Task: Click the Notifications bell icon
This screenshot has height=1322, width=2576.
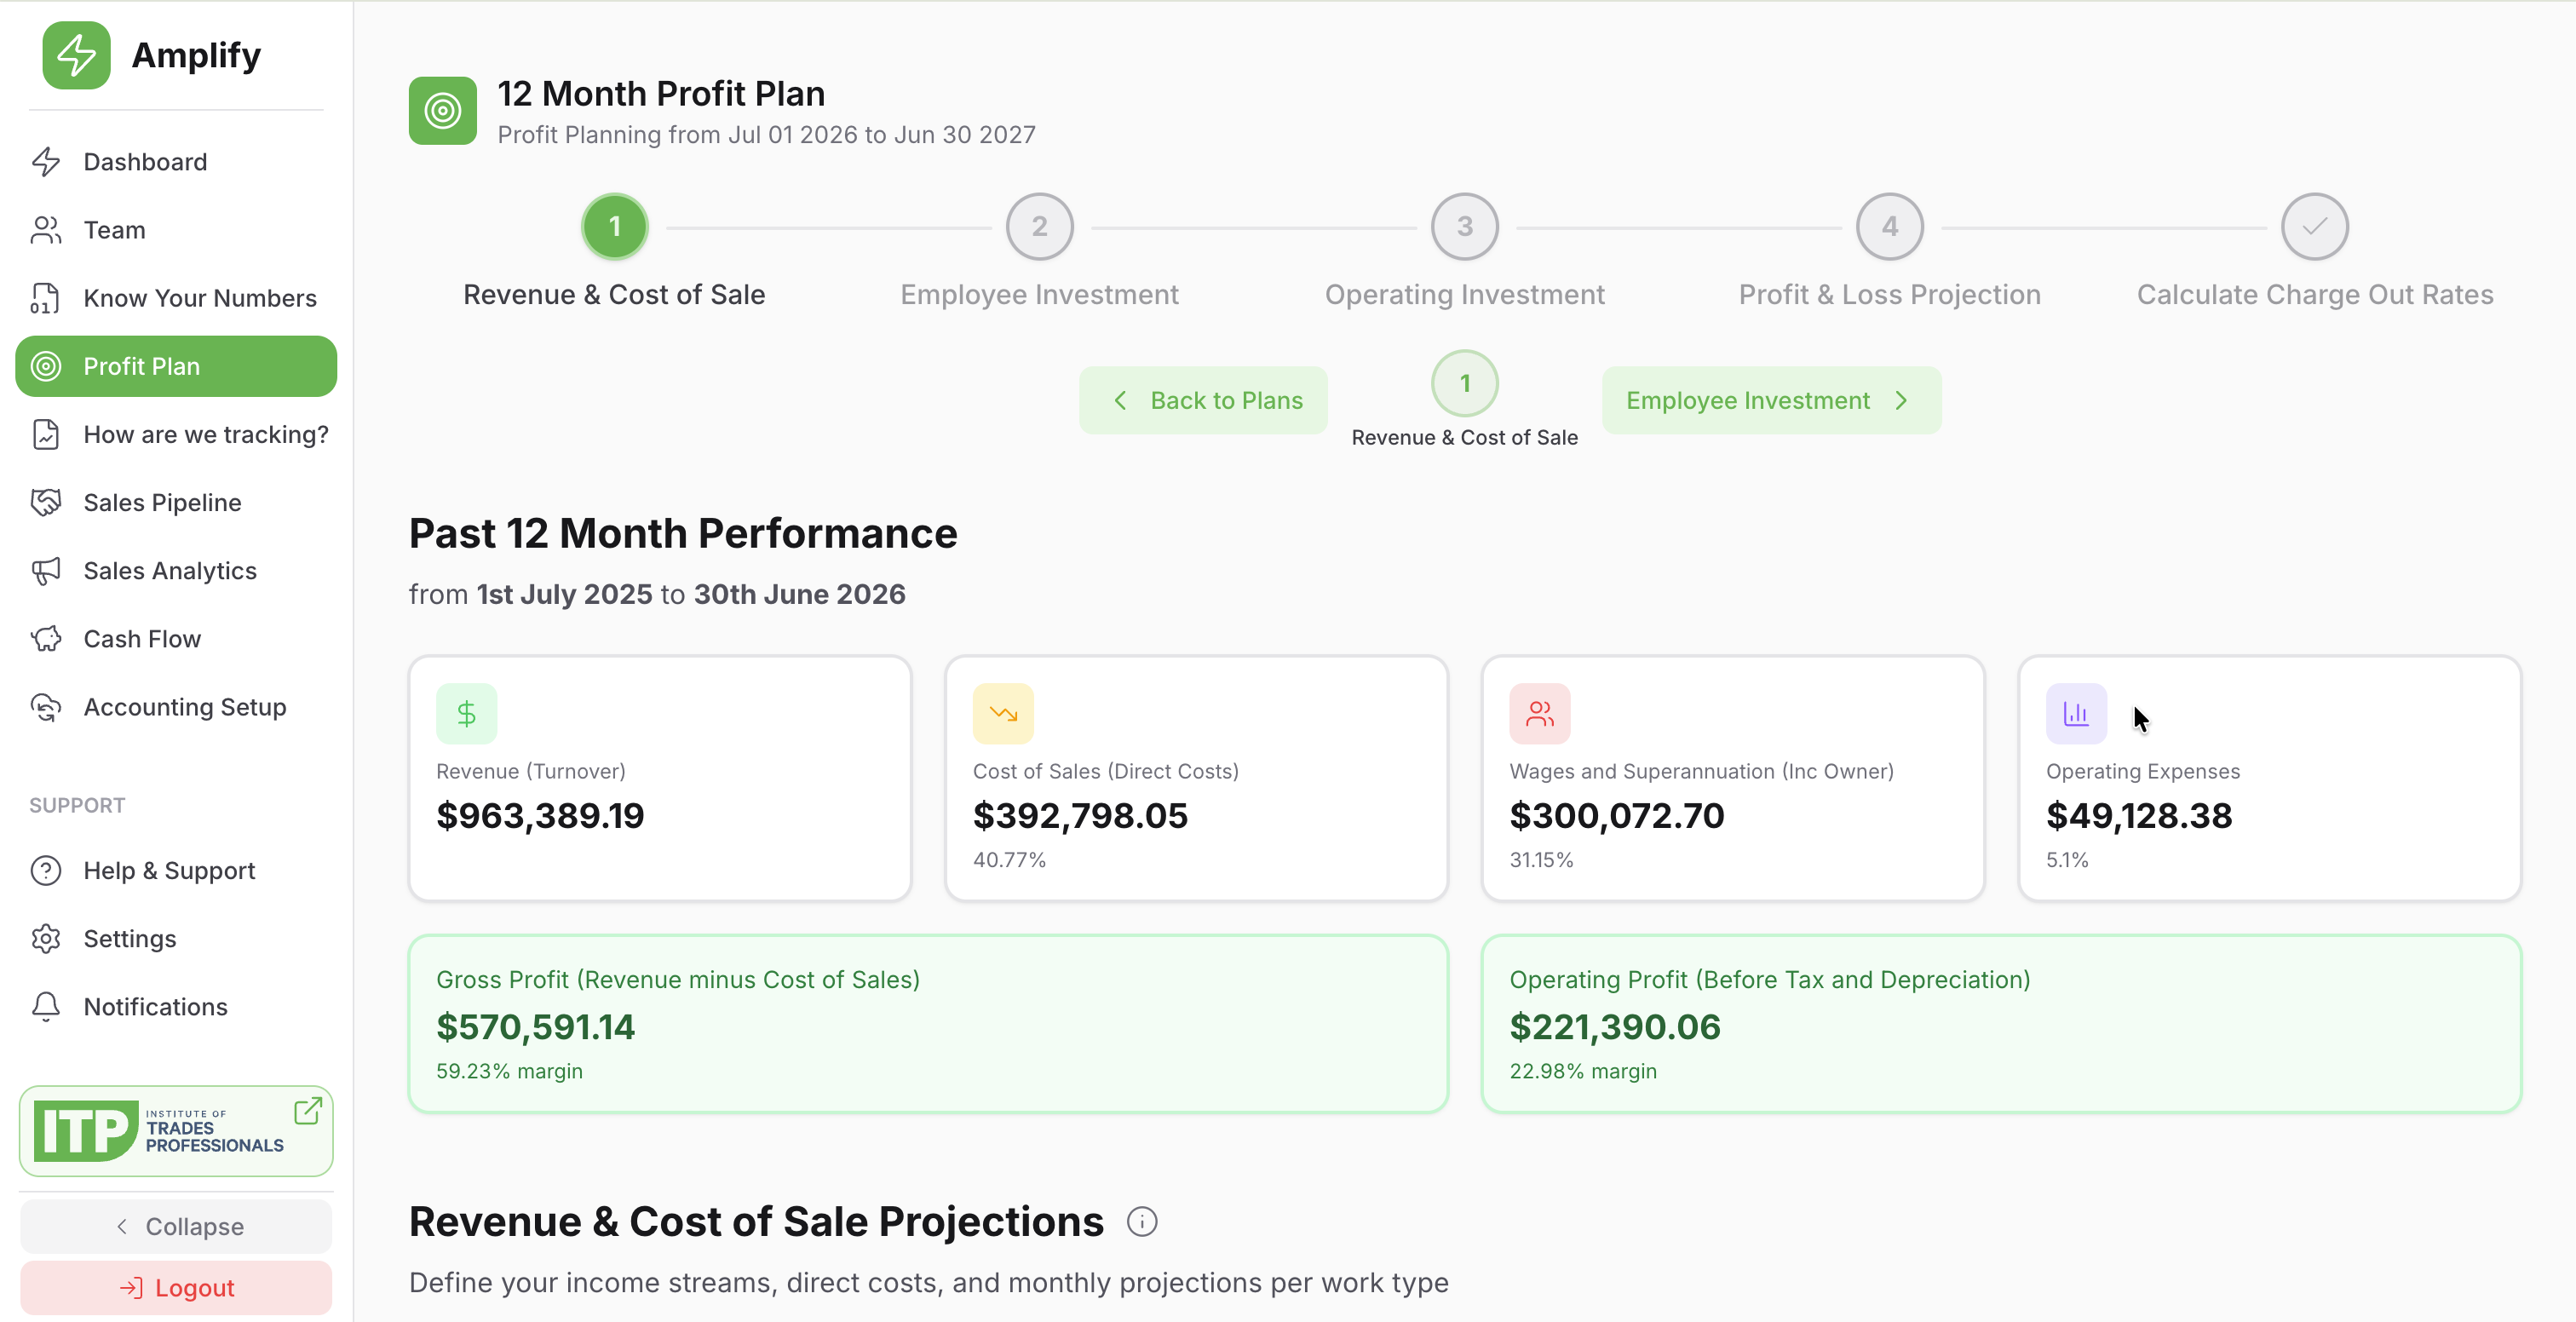Action: [x=46, y=1007]
